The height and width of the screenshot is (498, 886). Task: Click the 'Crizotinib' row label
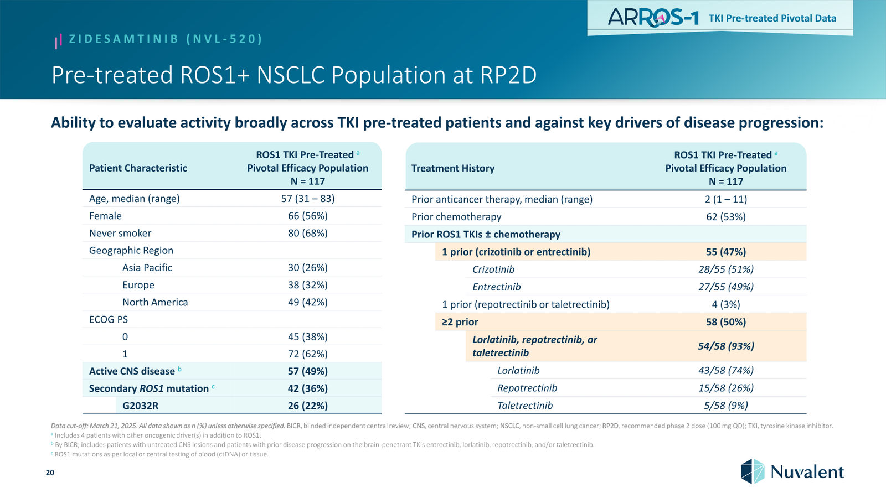[x=493, y=269]
